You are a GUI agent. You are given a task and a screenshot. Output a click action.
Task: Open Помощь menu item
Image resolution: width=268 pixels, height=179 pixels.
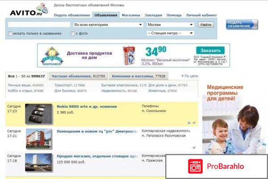[x=174, y=15]
